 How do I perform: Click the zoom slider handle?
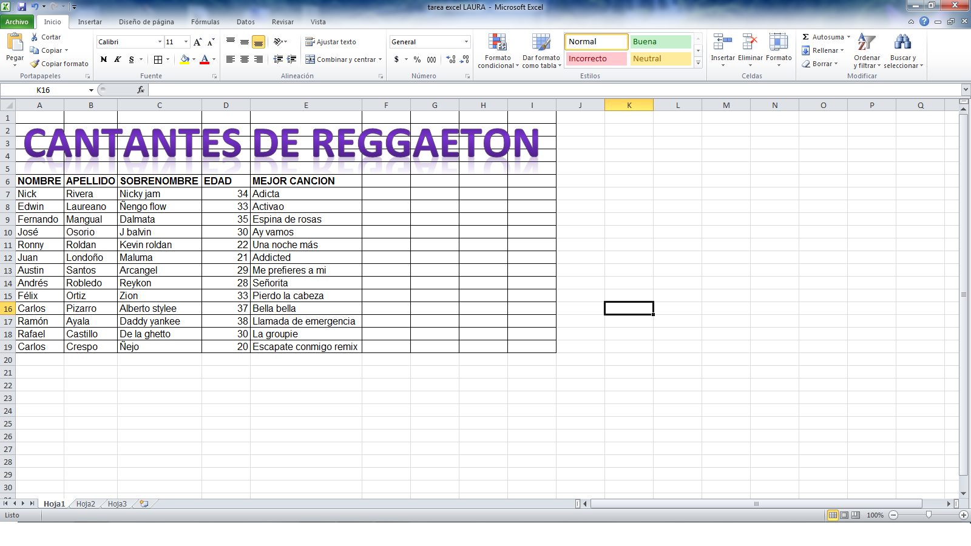[x=929, y=515]
